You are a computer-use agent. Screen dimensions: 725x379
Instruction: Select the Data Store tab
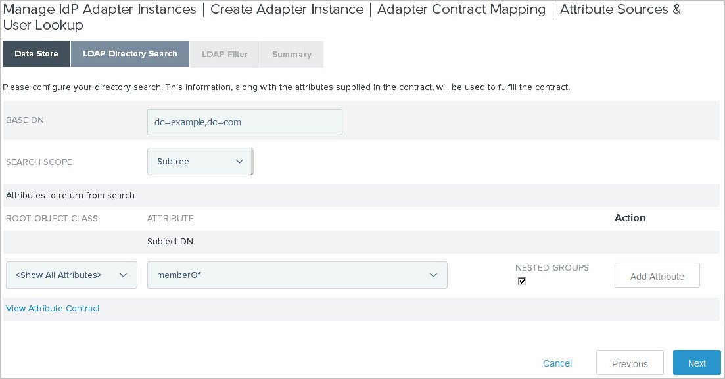click(x=36, y=54)
